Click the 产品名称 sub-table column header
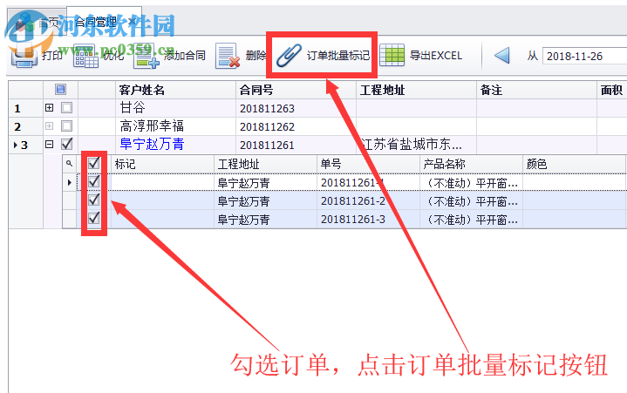 click(x=471, y=164)
